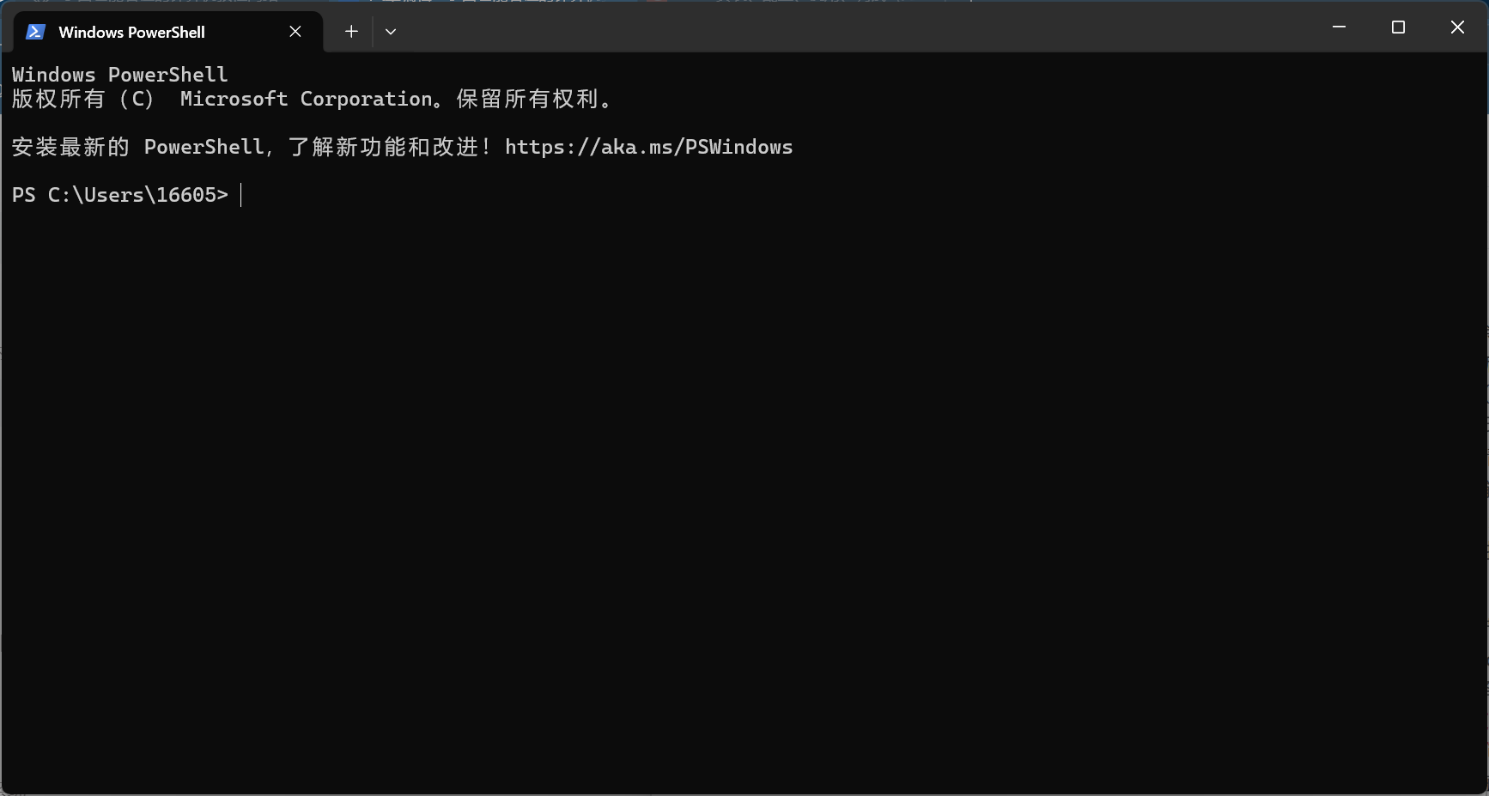Click the PowerShell icon in the tab

click(x=35, y=32)
